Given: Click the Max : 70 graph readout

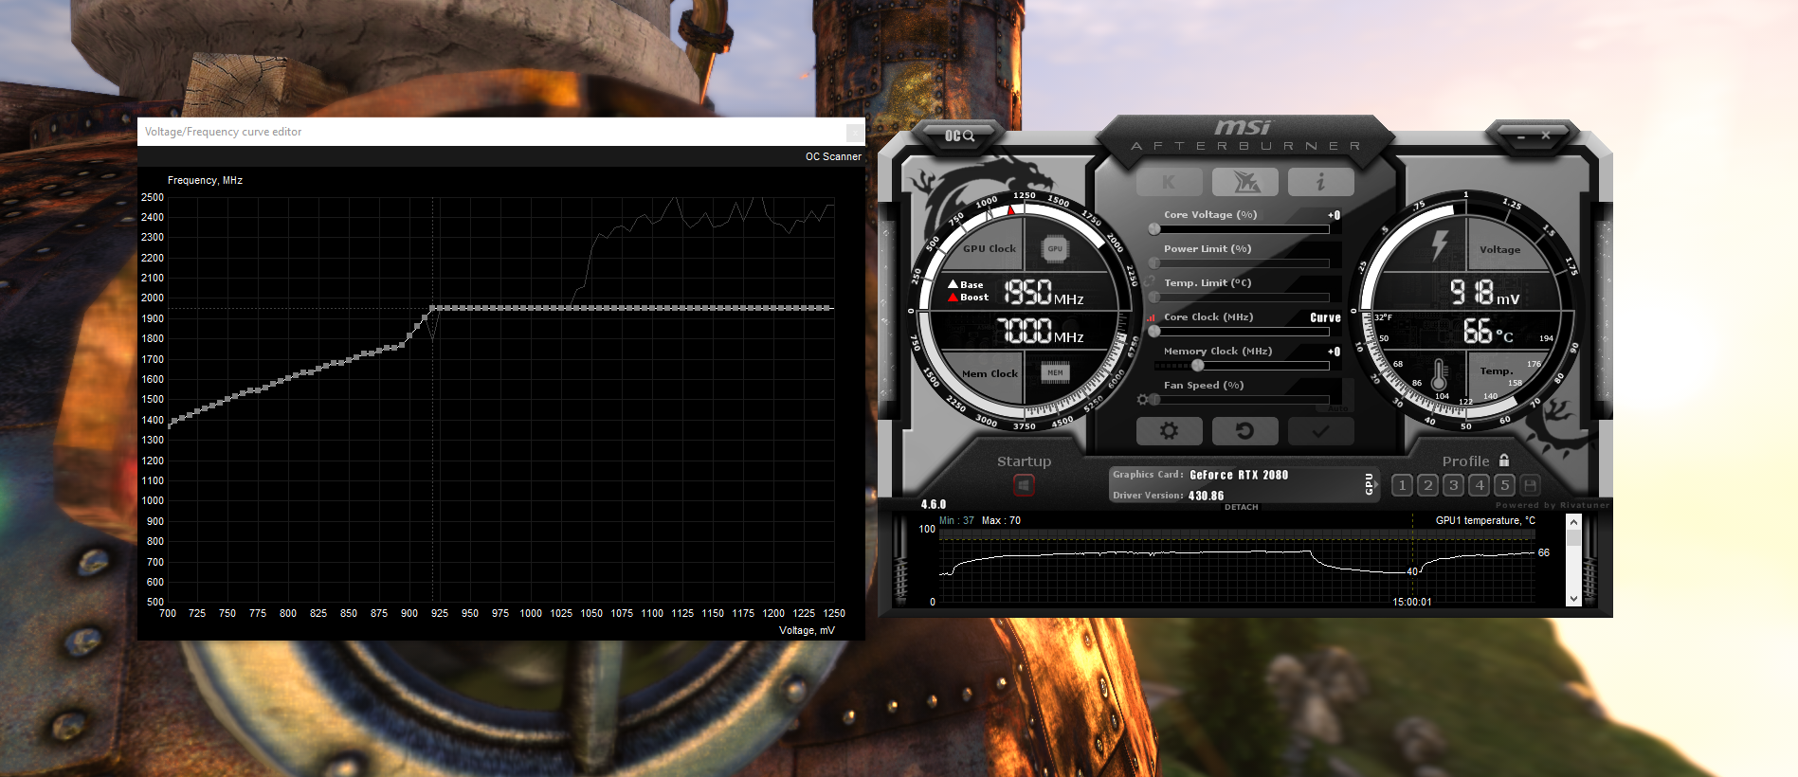Looking at the screenshot, I should pos(1001,520).
